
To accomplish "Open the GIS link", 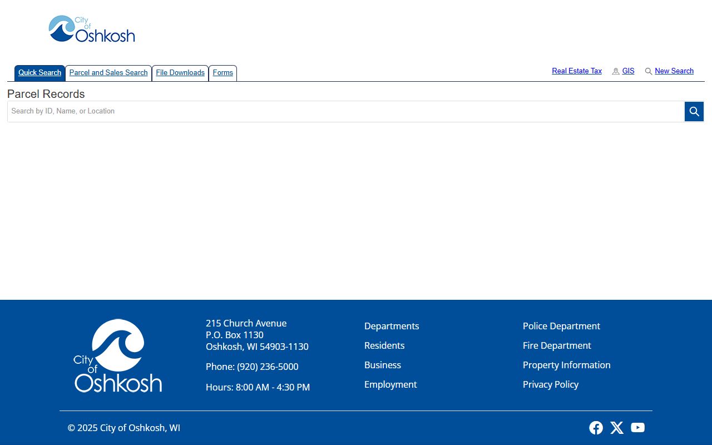I will pos(628,71).
